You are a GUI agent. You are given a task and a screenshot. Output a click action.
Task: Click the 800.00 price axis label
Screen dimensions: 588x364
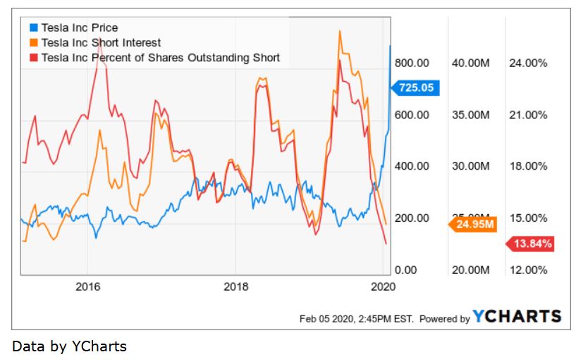(412, 63)
